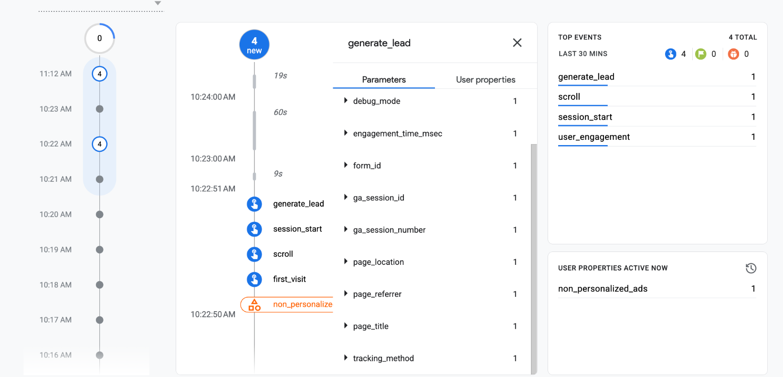Click the scroll event icon in the stream
Screen dimensions: 783x377
[x=254, y=254]
